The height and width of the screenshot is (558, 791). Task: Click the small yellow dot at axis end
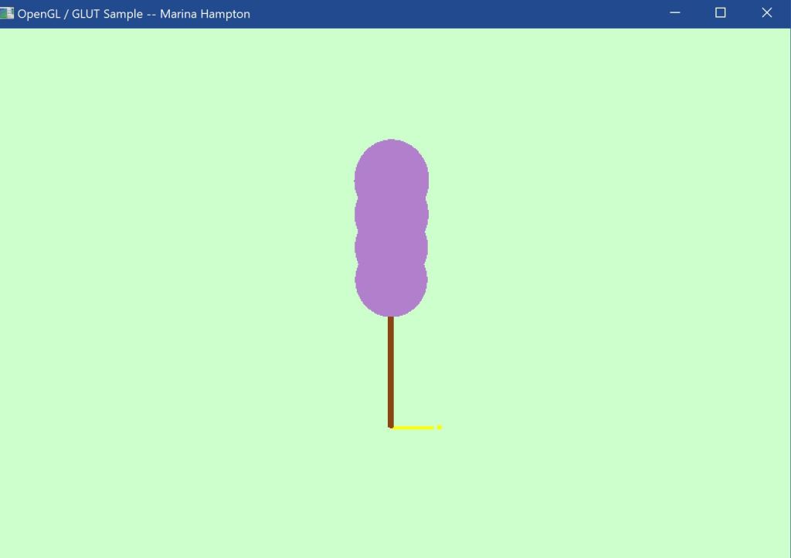coord(439,427)
